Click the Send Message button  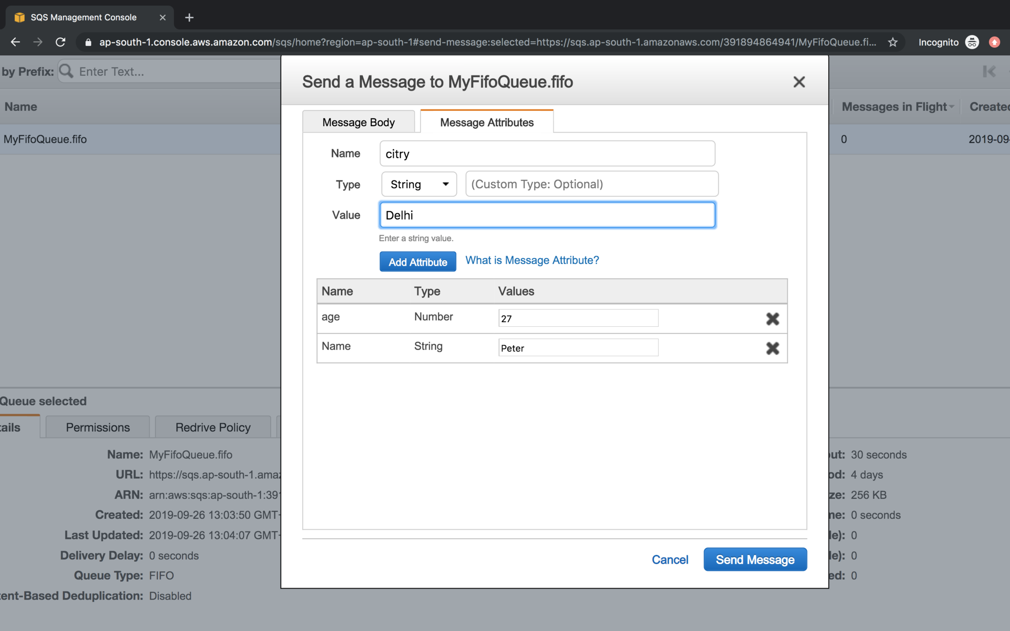click(x=755, y=559)
